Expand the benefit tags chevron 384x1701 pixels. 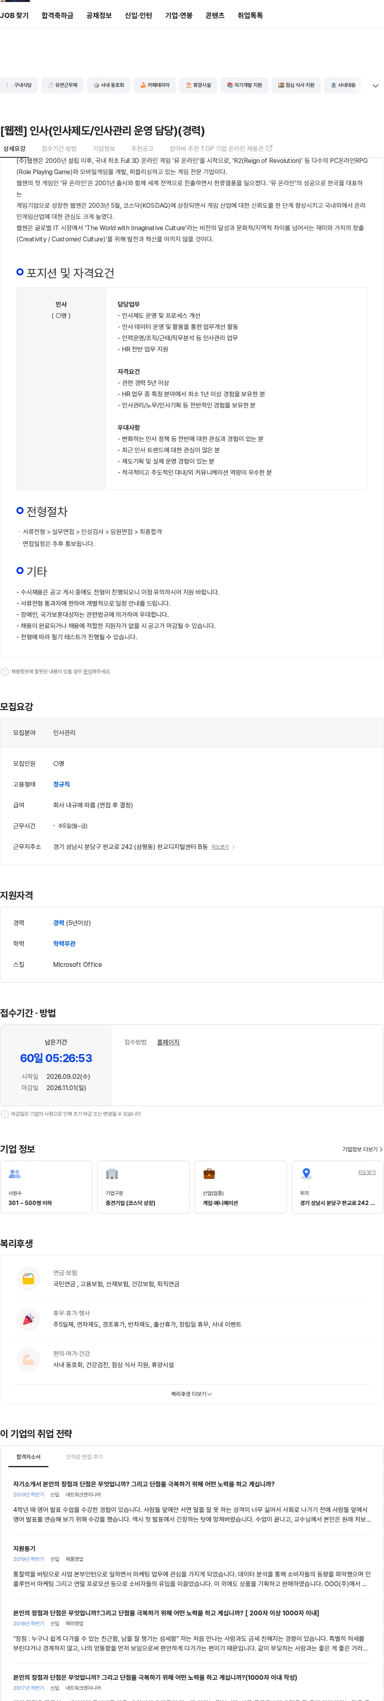(x=376, y=86)
